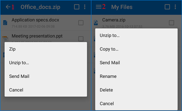Check the box for Application specs.docx
The height and width of the screenshot is (111, 182).
[x=81, y=23]
